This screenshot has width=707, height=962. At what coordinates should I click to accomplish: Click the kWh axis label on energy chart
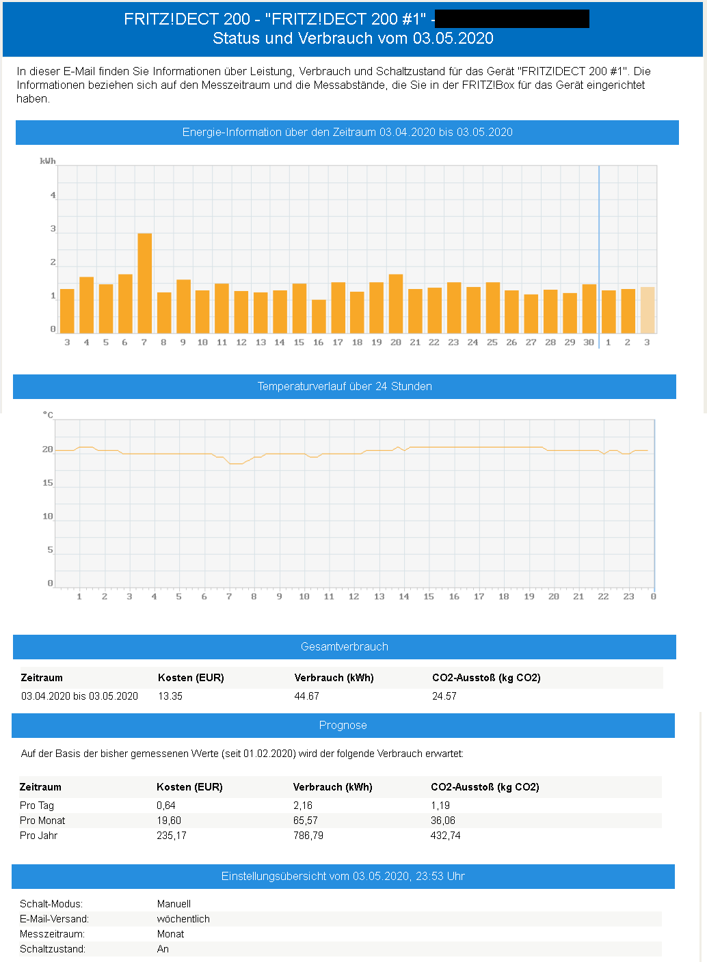[46, 161]
